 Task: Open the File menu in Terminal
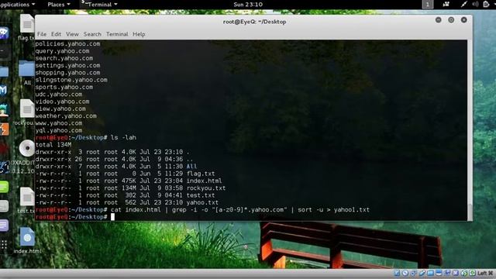[41, 34]
